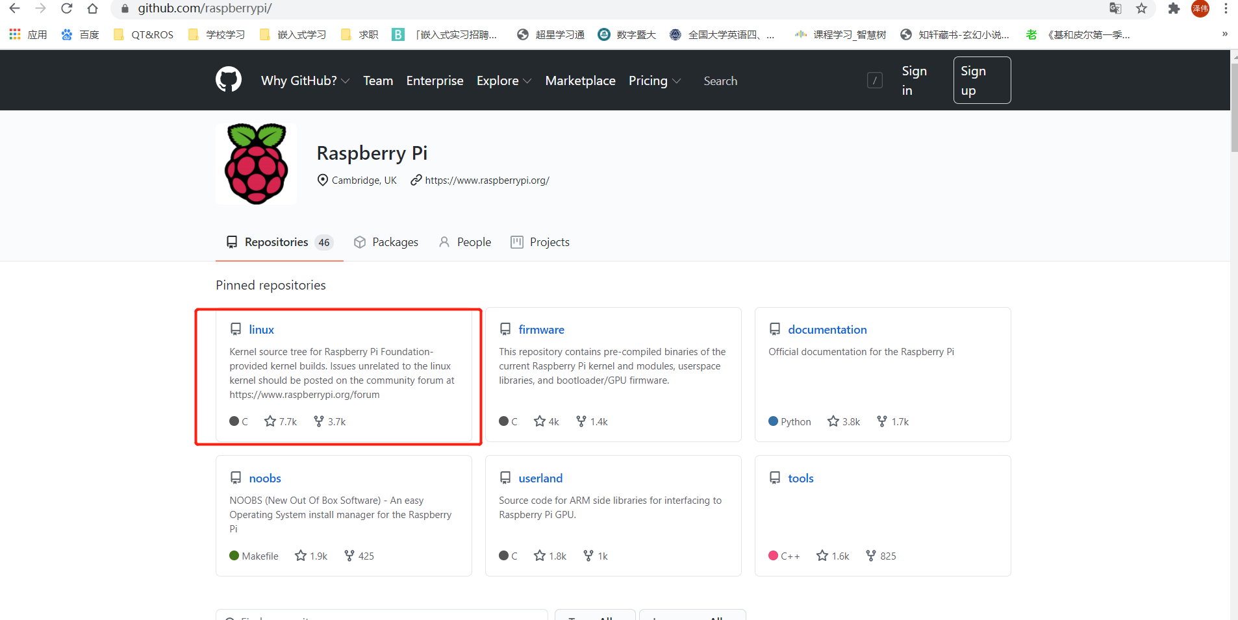
Task: Click the Sign up button
Action: [982, 81]
